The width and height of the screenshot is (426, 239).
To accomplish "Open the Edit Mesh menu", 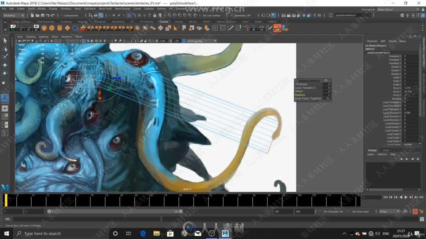I will click(x=90, y=9).
